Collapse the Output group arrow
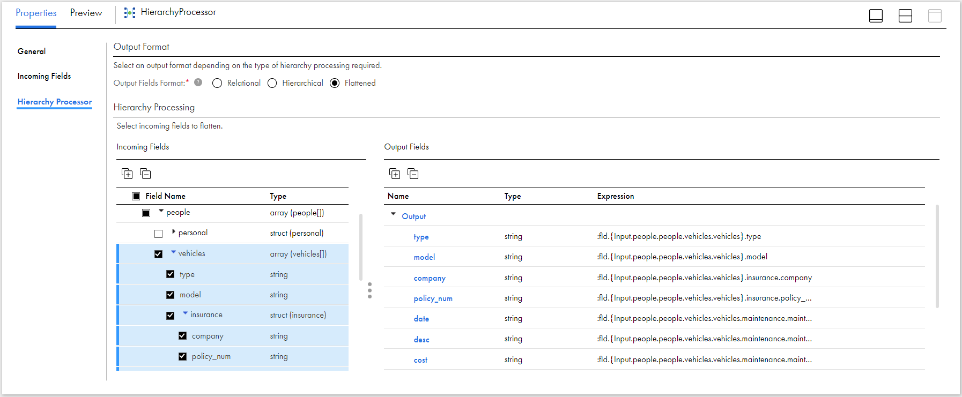The image size is (962, 397). click(393, 214)
